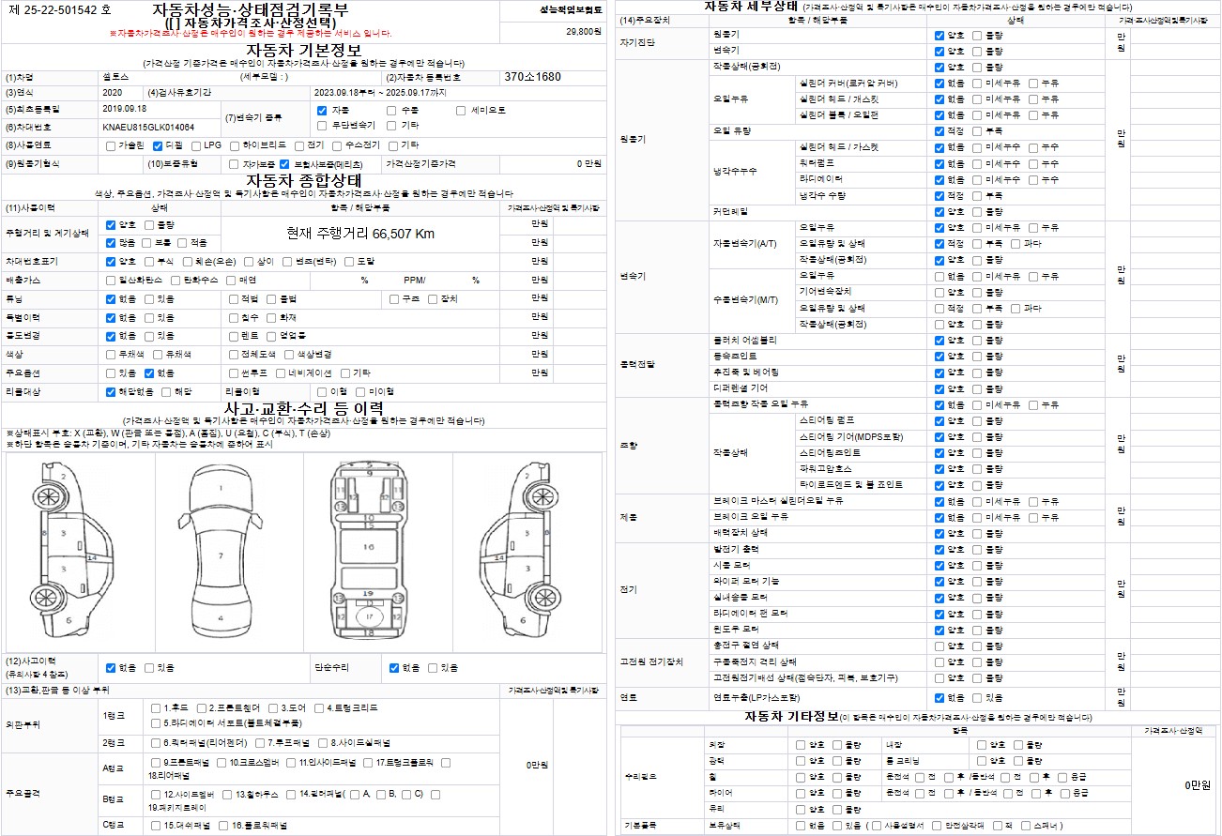Check 10.크로스멤버 checkbox
The width and height of the screenshot is (1222, 836).
pyautogui.click(x=221, y=763)
